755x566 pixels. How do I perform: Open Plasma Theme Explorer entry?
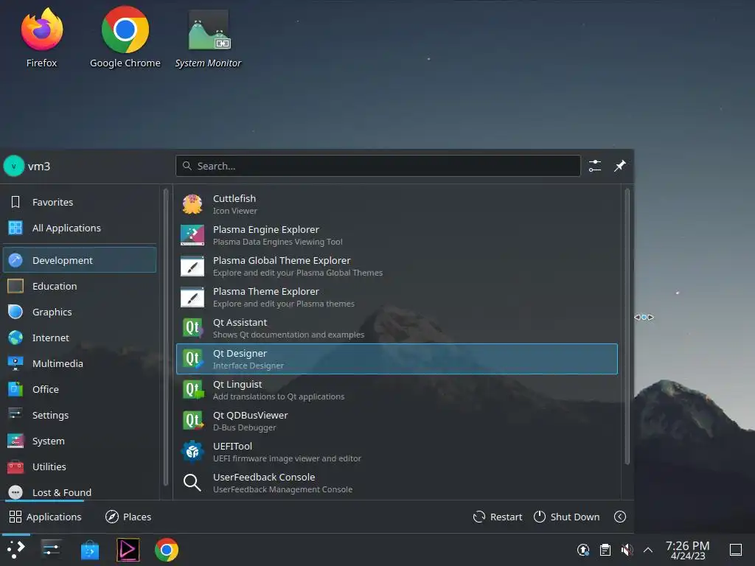[x=397, y=297]
